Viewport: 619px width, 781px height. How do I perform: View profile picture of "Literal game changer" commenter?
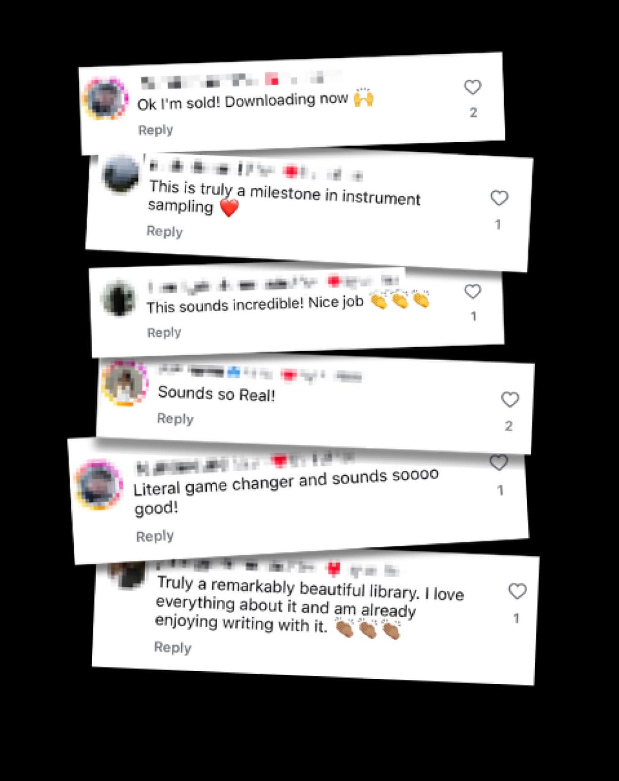tap(99, 485)
